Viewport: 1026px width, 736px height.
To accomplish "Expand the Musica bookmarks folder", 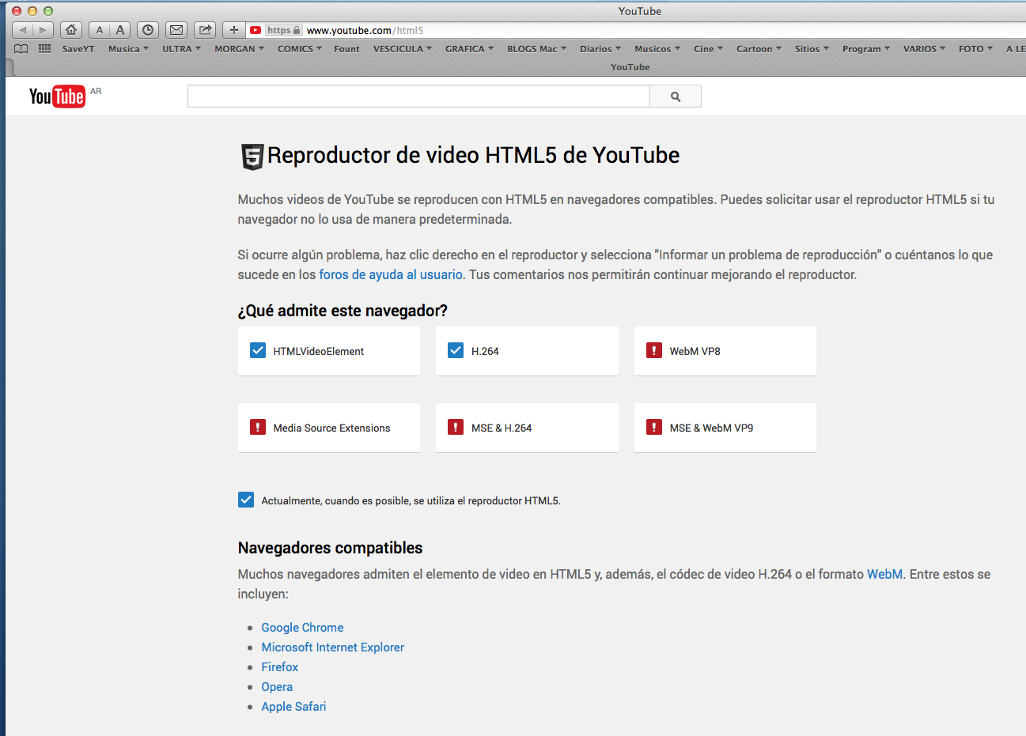I will (x=128, y=49).
